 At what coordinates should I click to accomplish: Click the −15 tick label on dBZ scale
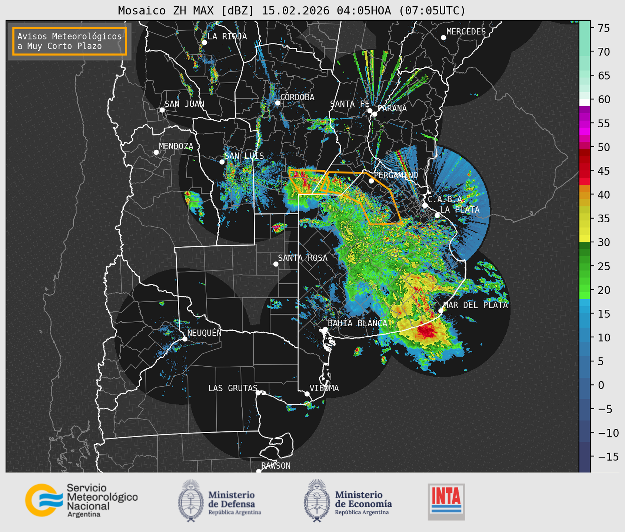pos(608,457)
